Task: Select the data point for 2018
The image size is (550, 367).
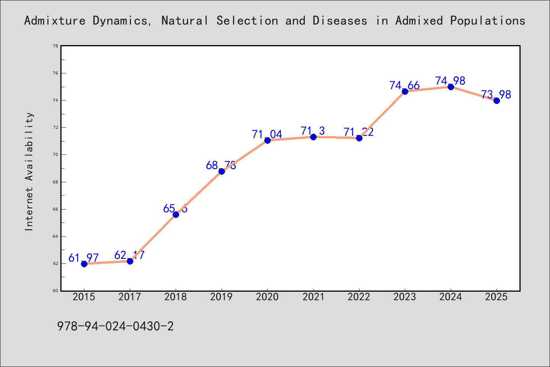Action: (x=176, y=214)
